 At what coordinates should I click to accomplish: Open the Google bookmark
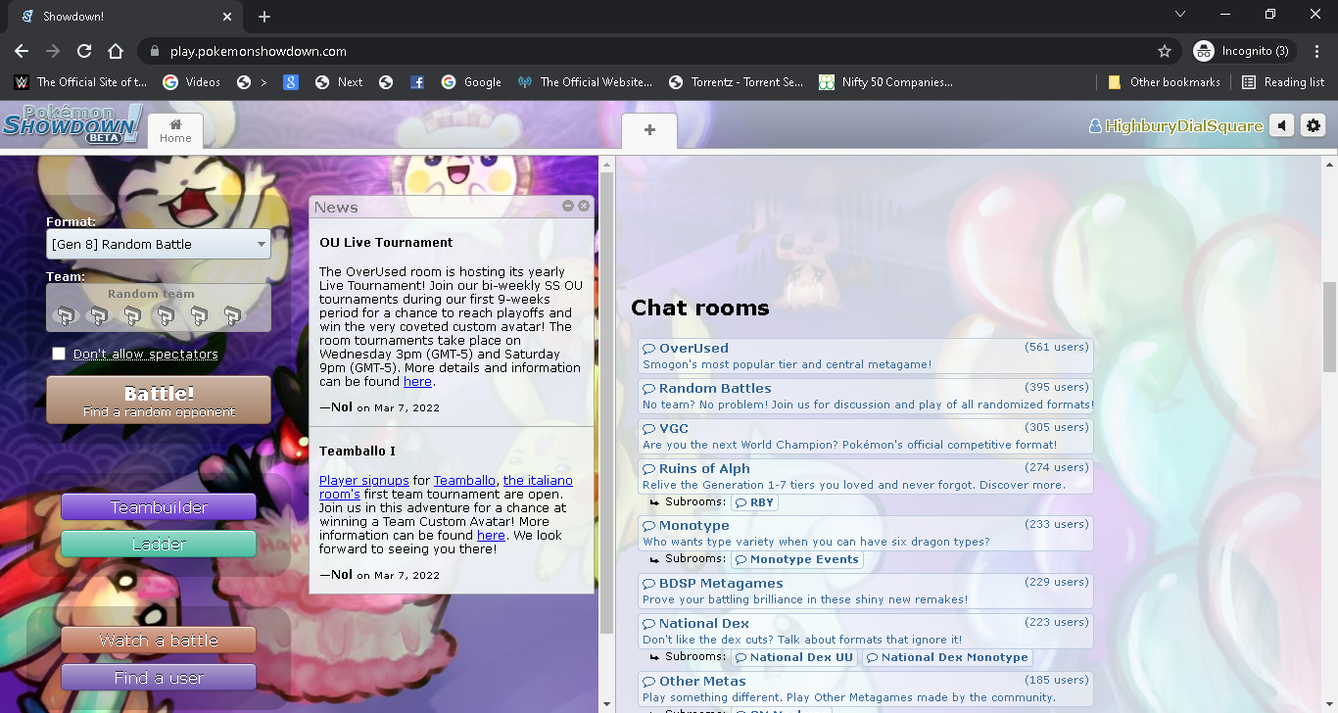tap(471, 82)
